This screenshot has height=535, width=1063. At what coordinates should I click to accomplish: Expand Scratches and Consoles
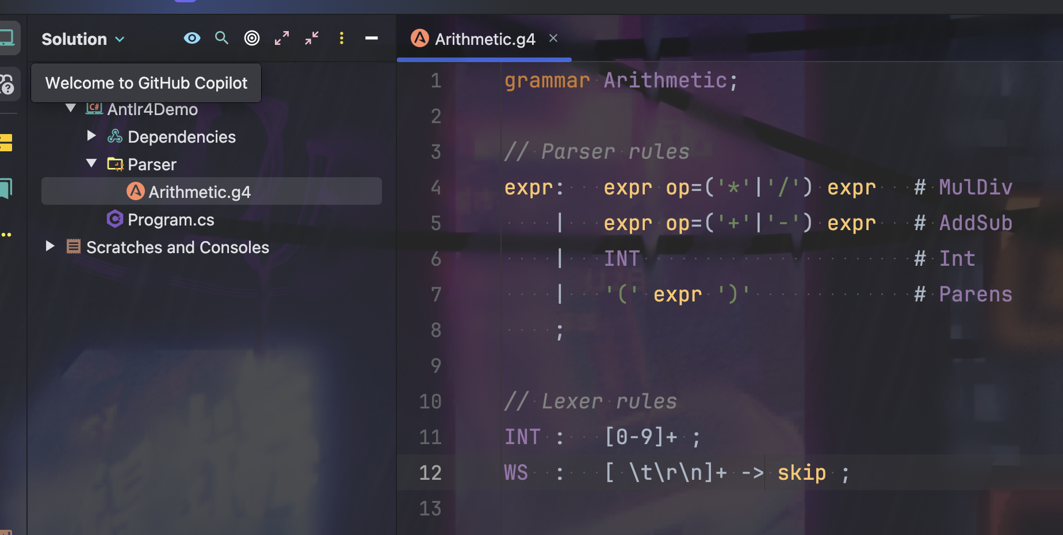49,246
